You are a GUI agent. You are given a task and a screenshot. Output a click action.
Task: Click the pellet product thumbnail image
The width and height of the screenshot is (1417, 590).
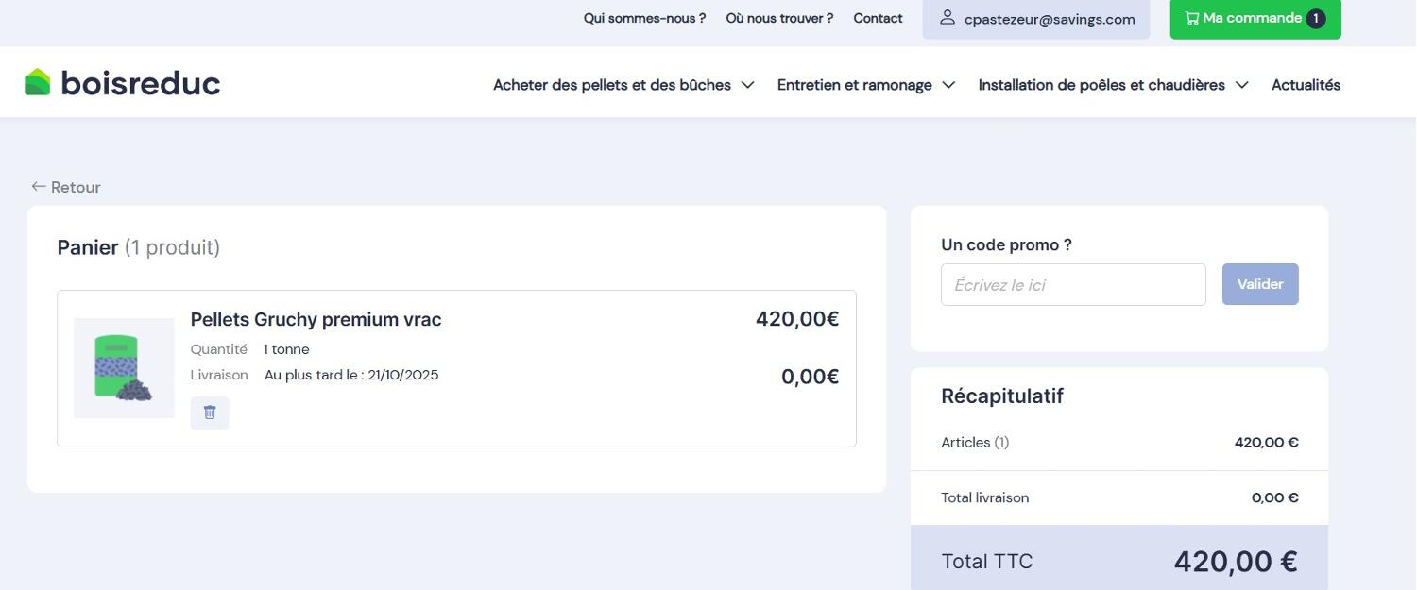point(124,368)
